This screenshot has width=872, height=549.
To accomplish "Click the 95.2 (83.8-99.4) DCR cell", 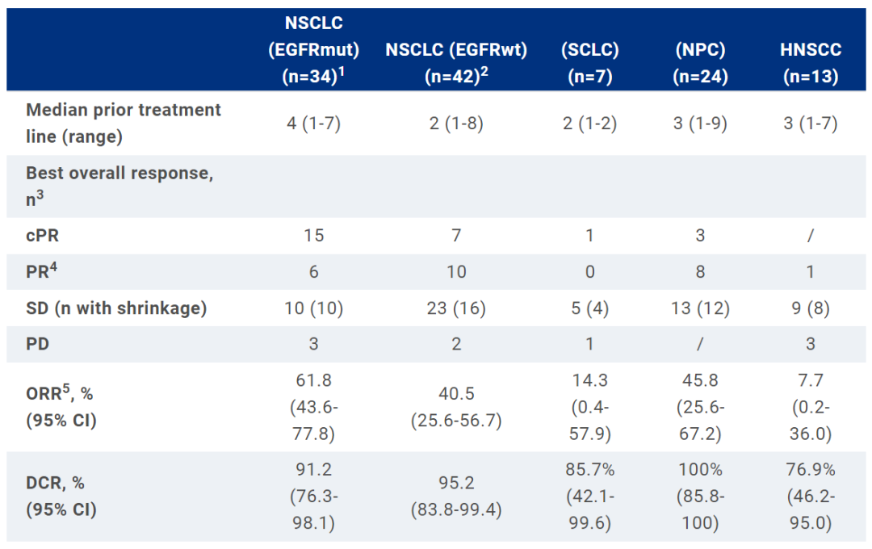I will (456, 496).
